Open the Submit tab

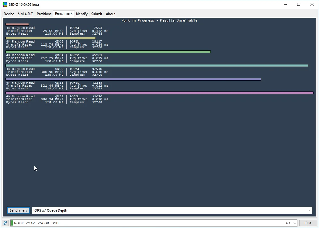[x=97, y=14]
